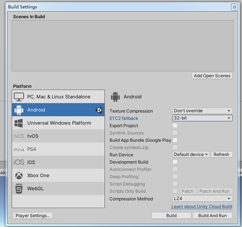242x227 pixels.
Task: Toggle Create symbols.zip checkbox
Action: [x=175, y=147]
